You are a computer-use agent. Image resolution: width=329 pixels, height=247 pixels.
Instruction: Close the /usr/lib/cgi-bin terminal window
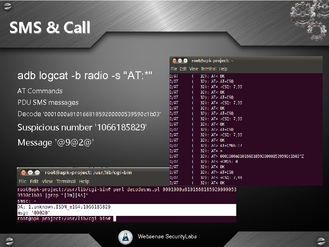point(23,172)
